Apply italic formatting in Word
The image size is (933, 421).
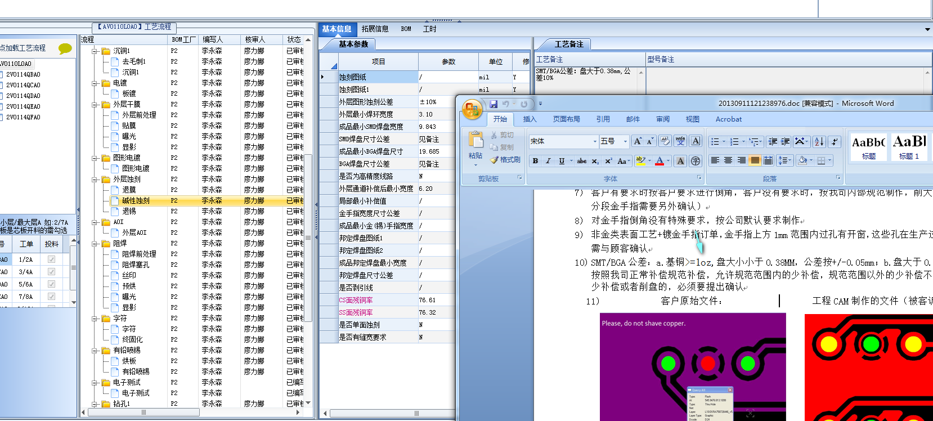coord(548,161)
